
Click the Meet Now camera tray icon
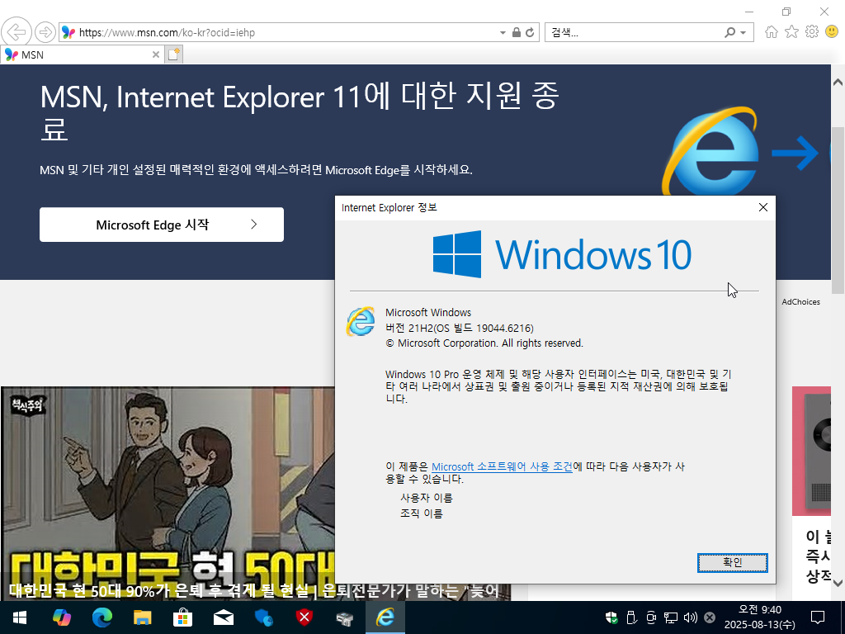tap(651, 617)
